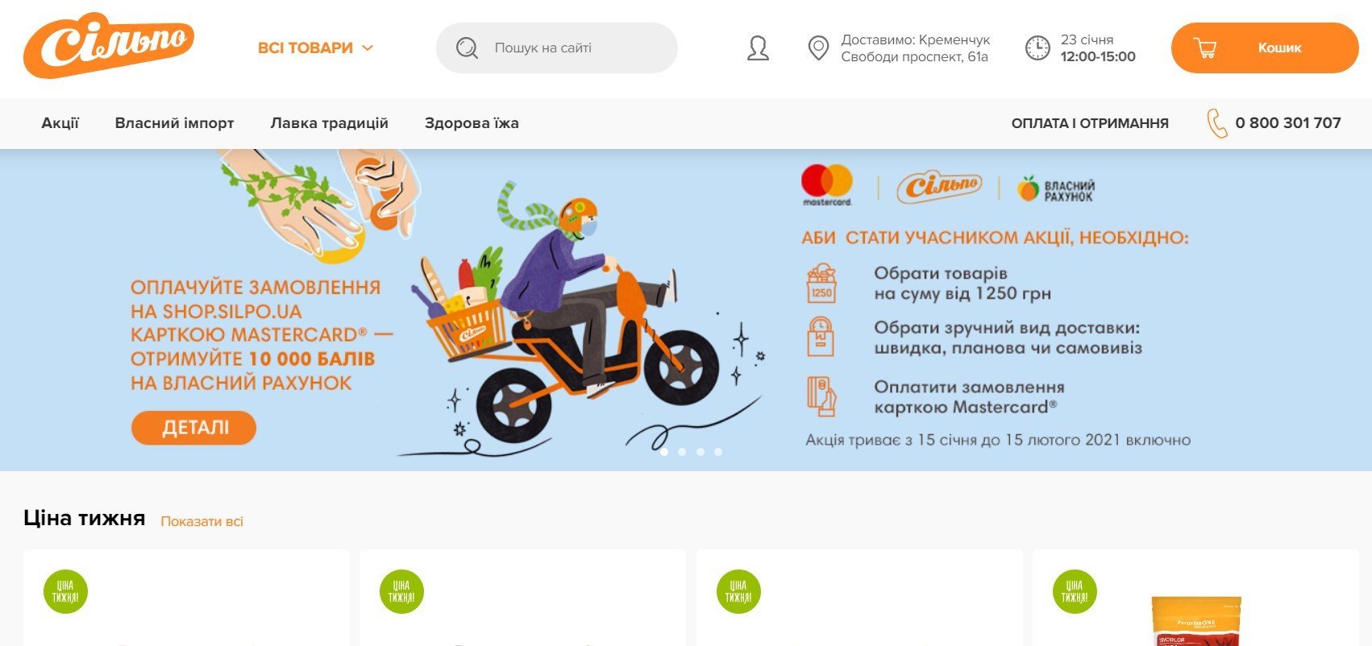The image size is (1372, 646).
Task: Click the delivery time clock icon
Action: coord(1037,48)
